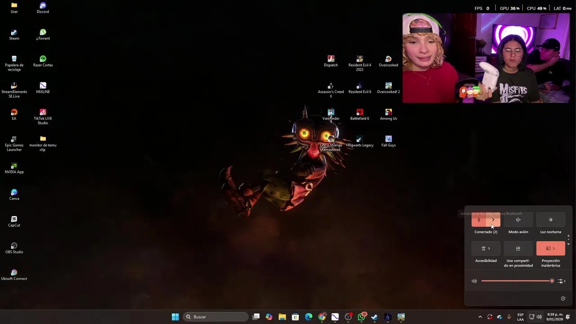The width and height of the screenshot is (576, 324).
Task: Toggle the Bluetooth quick setting button
Action: (479, 220)
